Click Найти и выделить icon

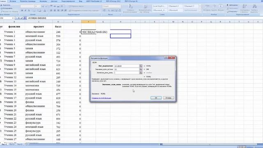click(254, 7)
